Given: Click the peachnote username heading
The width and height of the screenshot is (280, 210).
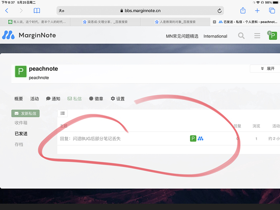Looking at the screenshot, I should pos(43,69).
